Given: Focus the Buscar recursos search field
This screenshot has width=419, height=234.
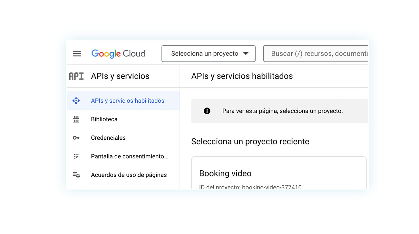Looking at the screenshot, I should [316, 54].
